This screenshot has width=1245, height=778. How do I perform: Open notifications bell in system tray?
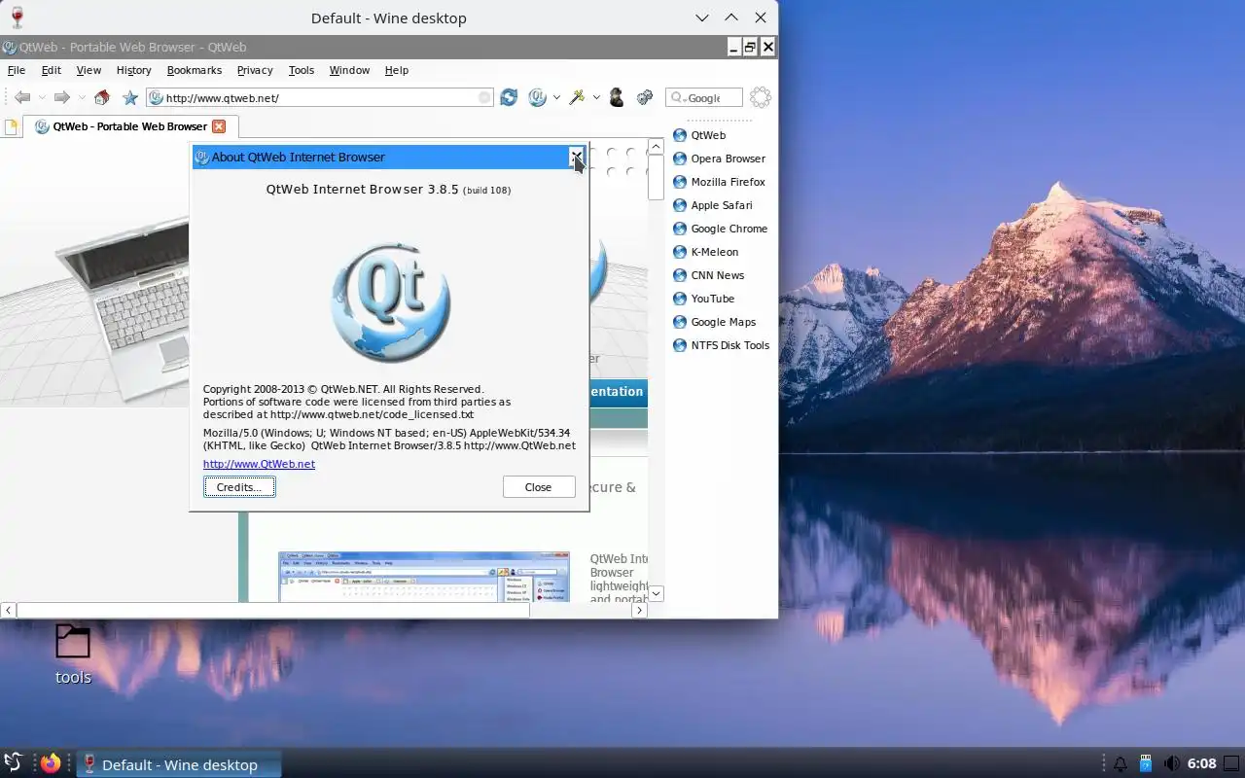point(1120,764)
